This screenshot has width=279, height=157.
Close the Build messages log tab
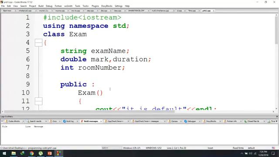coord(101,121)
